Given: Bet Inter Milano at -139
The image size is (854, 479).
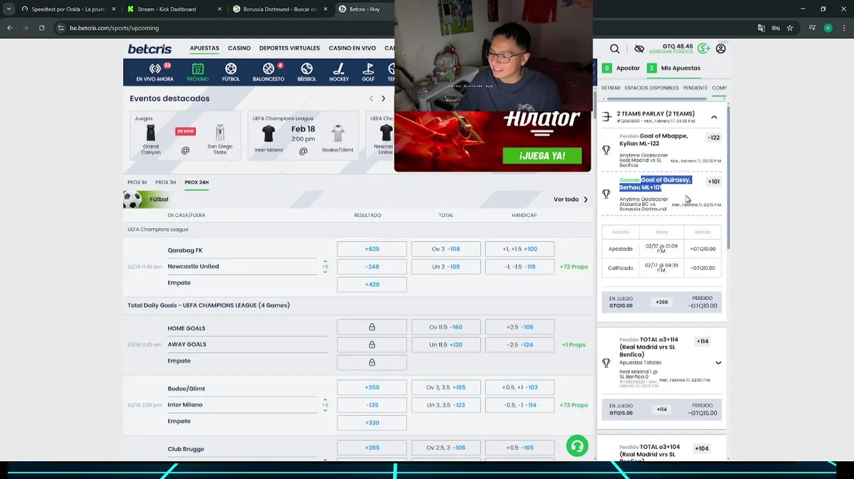Looking at the screenshot, I should coord(372,405).
